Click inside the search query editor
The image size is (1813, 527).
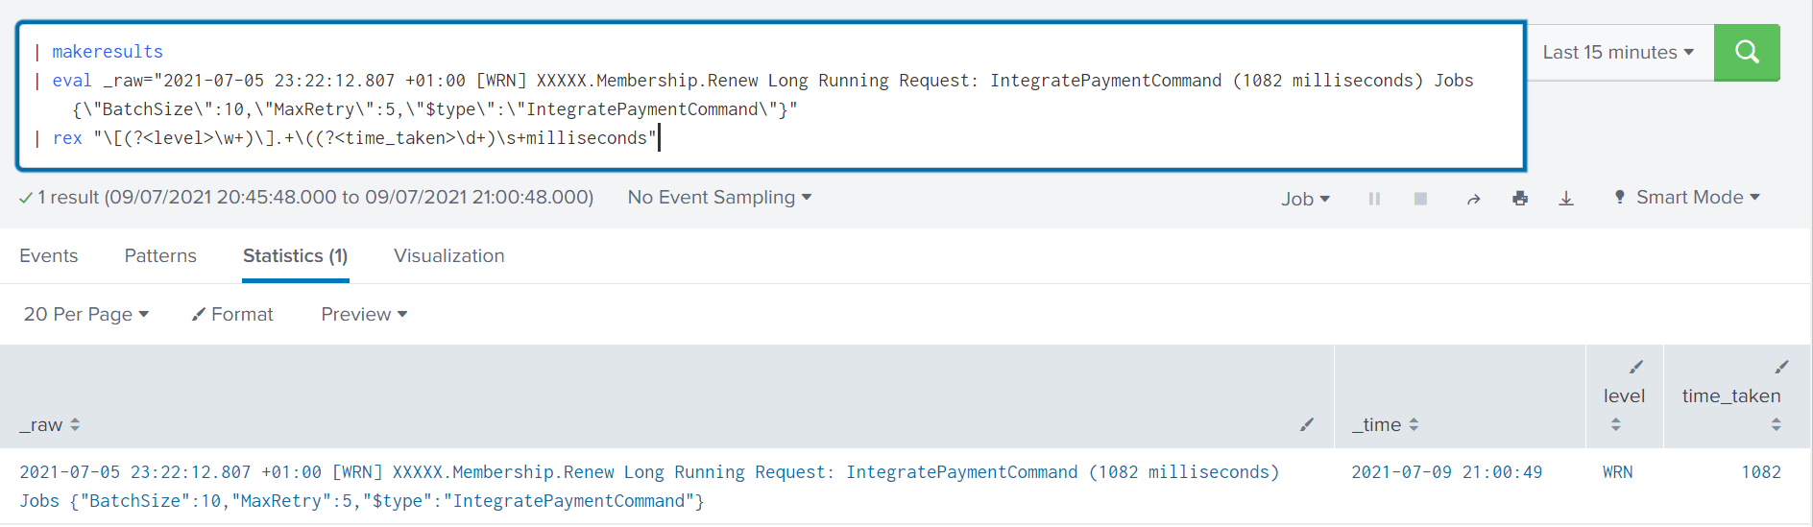coord(771,95)
